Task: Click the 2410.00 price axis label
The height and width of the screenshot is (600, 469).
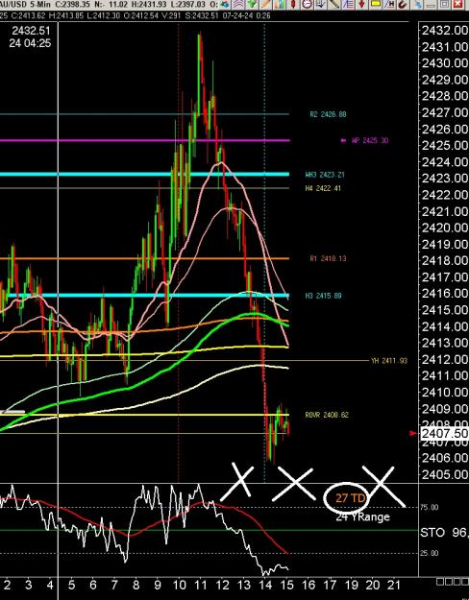Action: [x=444, y=393]
